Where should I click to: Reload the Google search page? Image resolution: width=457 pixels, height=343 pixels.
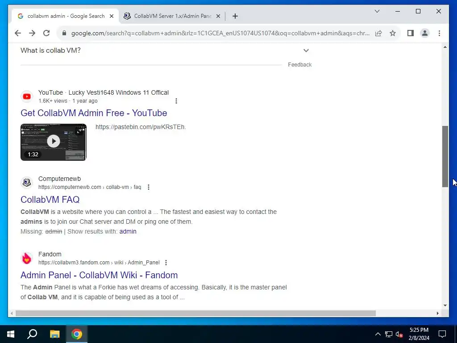pos(46,33)
